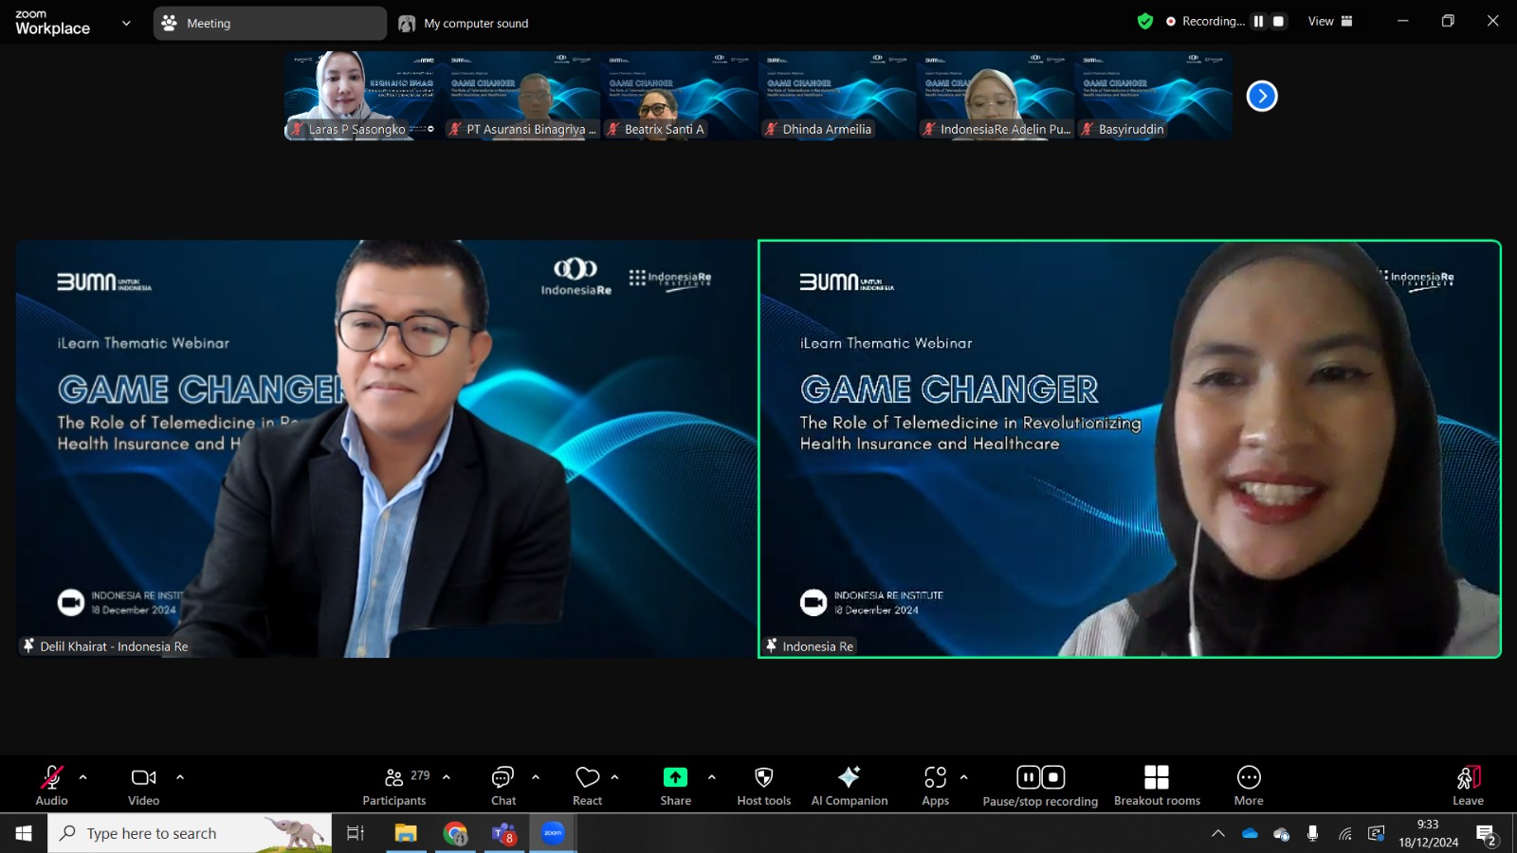Expand the Chat options arrow

tap(536, 777)
